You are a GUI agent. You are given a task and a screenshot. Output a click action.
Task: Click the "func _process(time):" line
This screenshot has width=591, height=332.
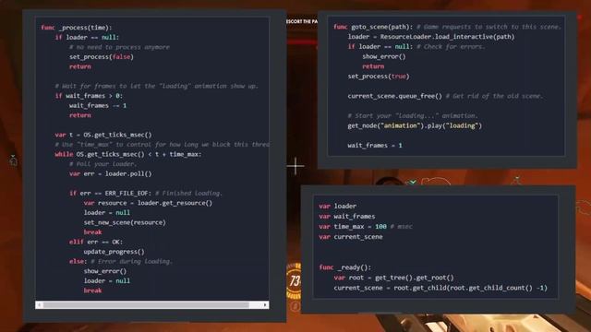tap(77, 28)
